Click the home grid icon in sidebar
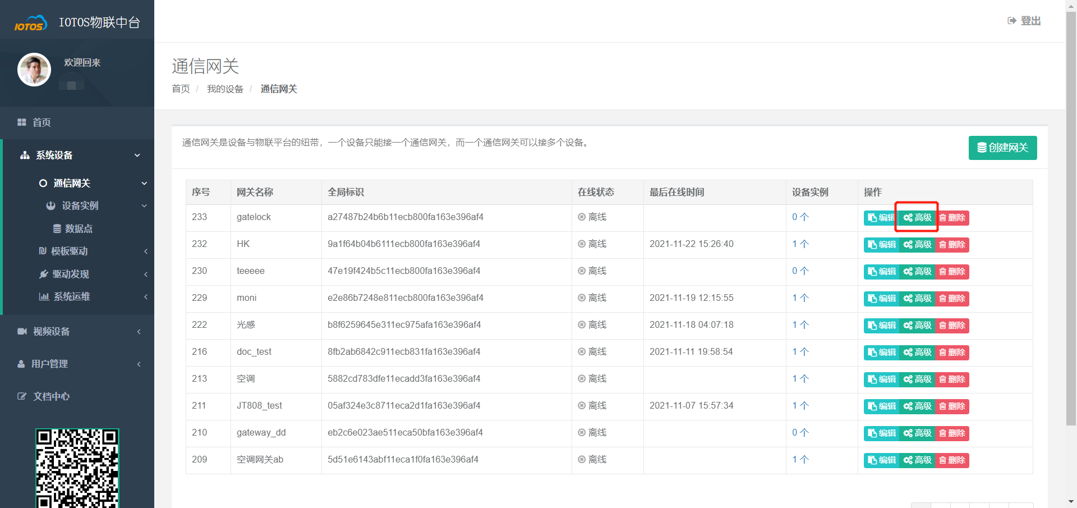This screenshot has height=508, width=1077. 22,122
